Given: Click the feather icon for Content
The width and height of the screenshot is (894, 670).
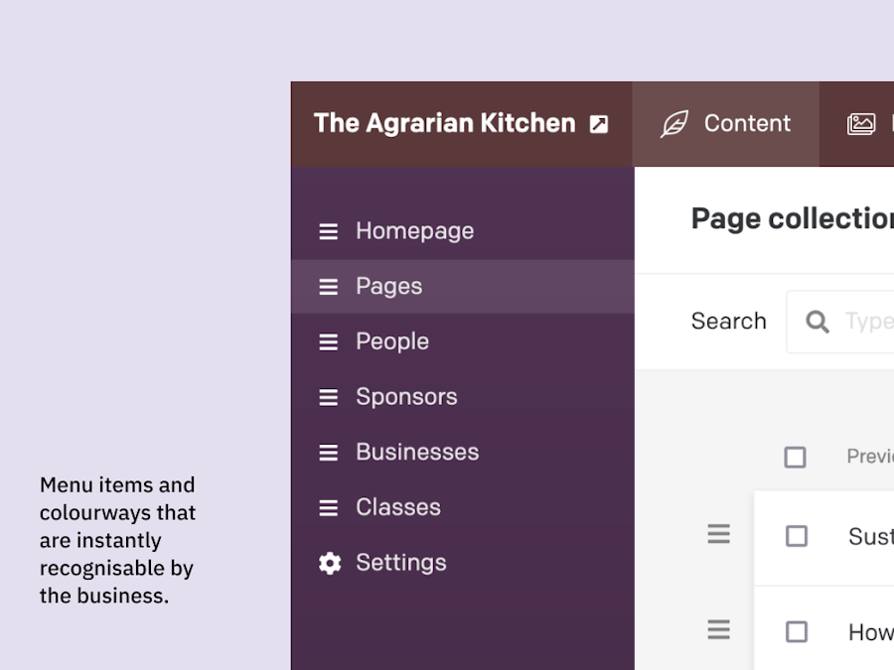Looking at the screenshot, I should (x=674, y=124).
